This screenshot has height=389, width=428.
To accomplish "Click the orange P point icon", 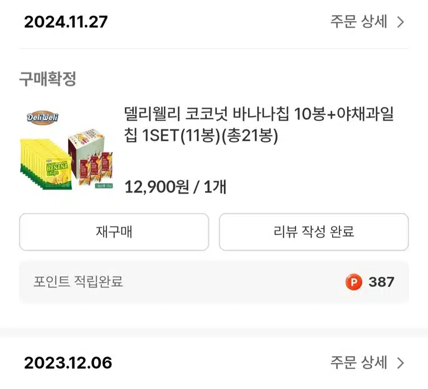I will click(354, 282).
